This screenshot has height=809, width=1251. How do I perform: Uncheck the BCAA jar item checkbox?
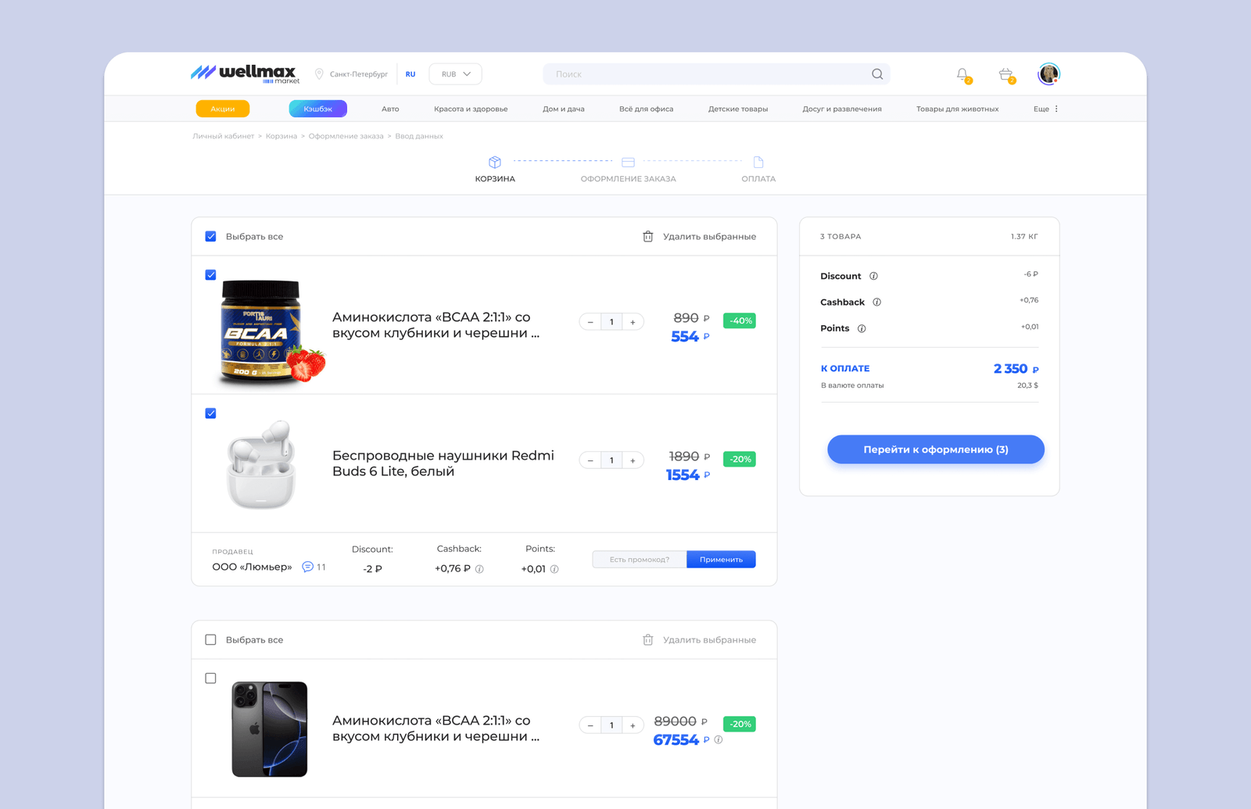coord(210,275)
